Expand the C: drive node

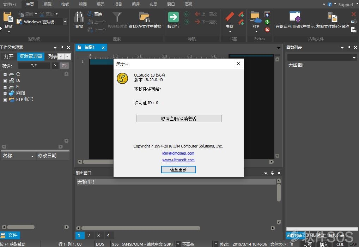click(x=5, y=74)
